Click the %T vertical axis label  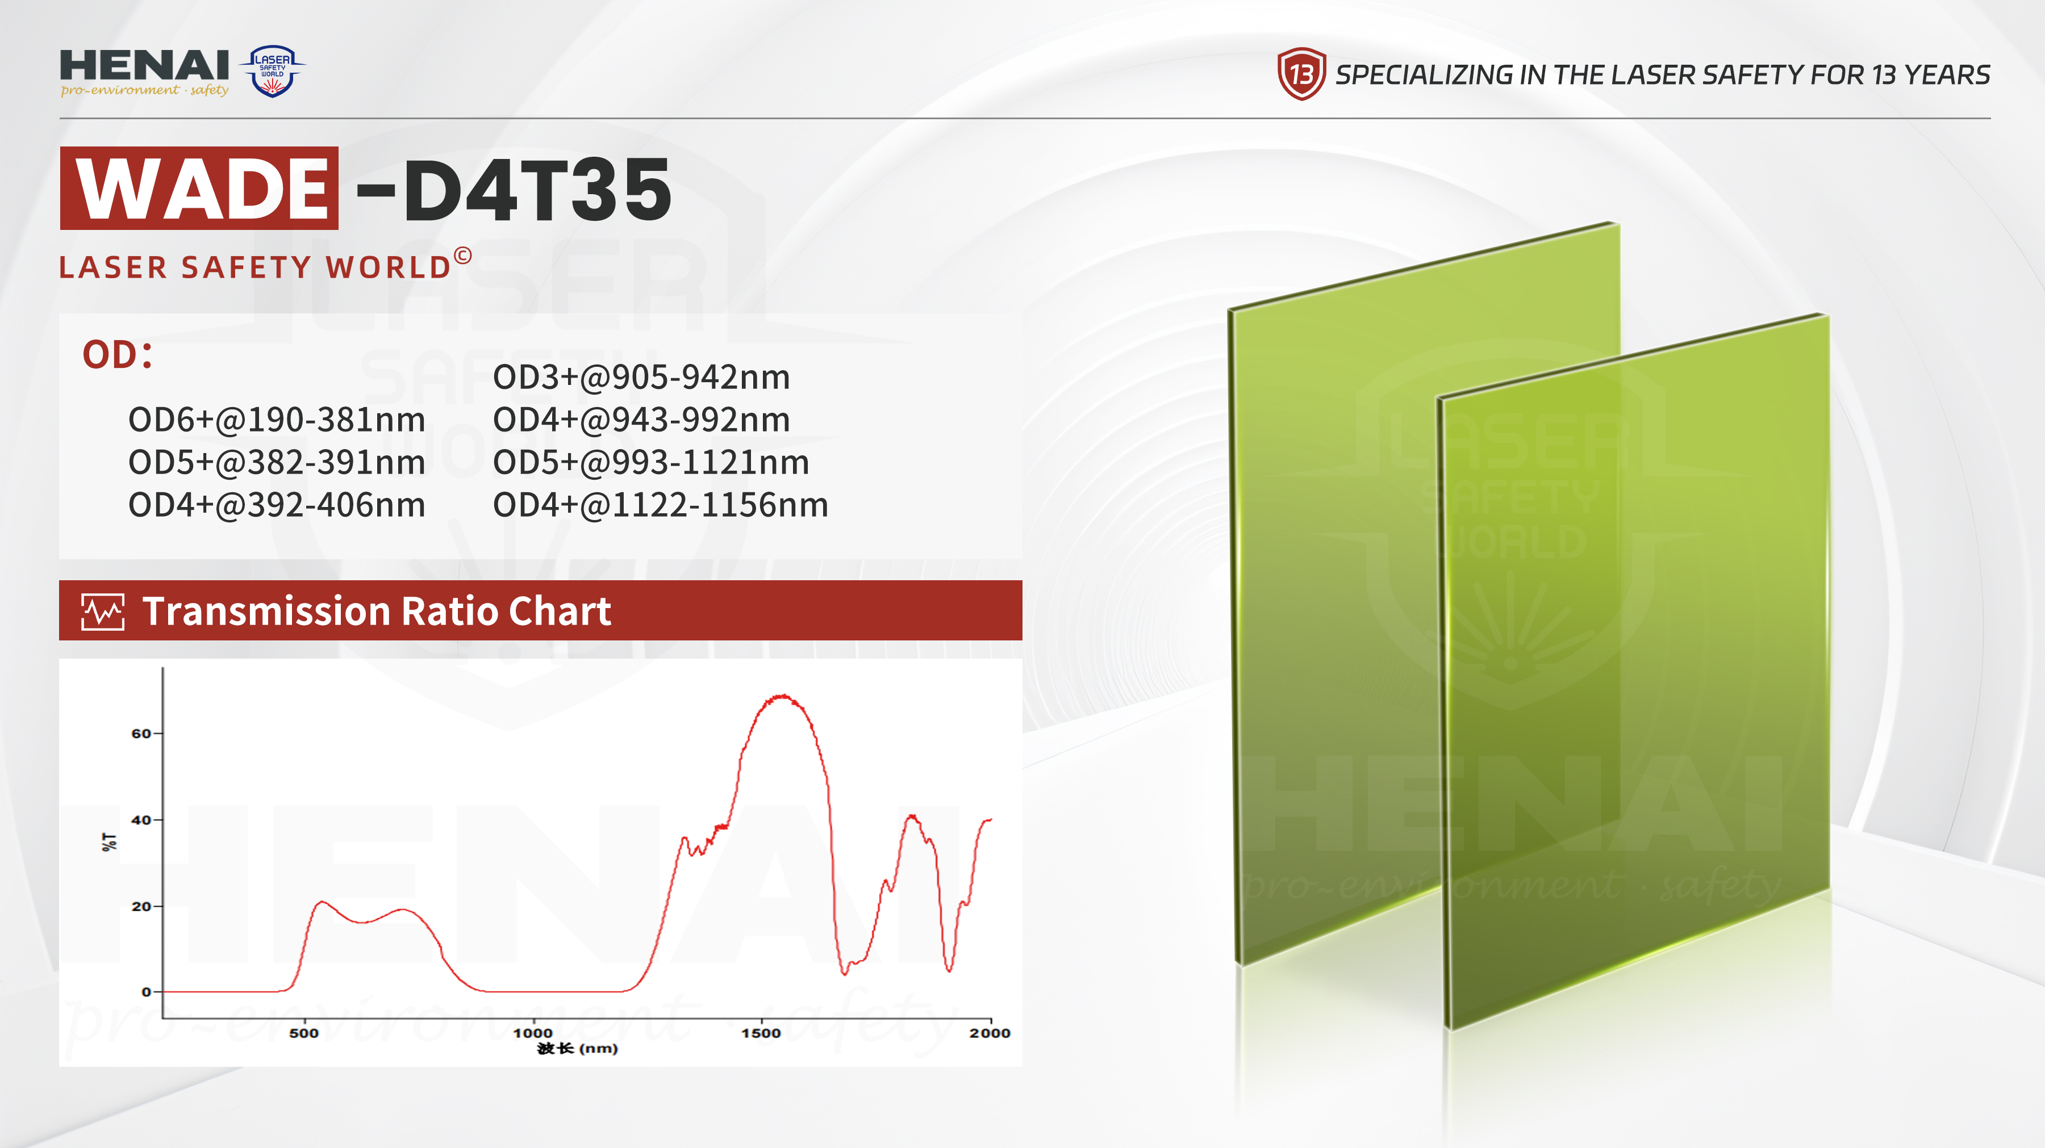click(x=110, y=842)
